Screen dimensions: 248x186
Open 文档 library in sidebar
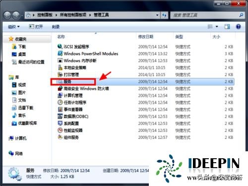pos(19,100)
